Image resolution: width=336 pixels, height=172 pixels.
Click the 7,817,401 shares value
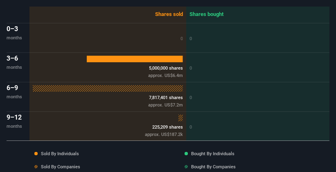(x=166, y=97)
